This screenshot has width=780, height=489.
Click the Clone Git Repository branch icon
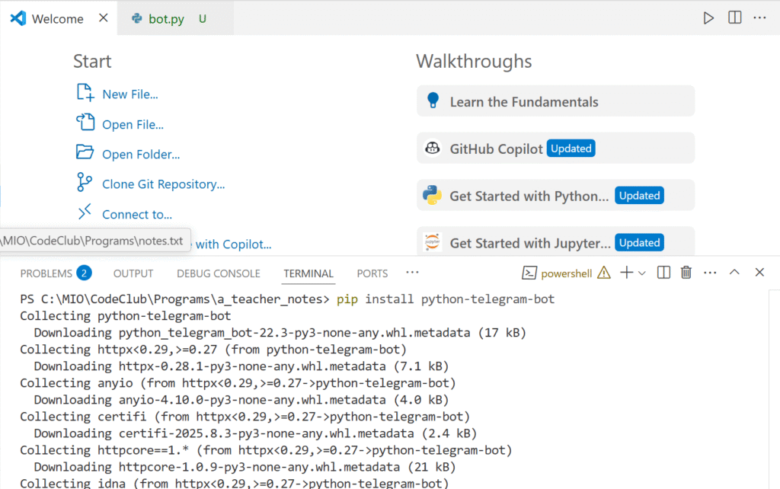(x=84, y=183)
